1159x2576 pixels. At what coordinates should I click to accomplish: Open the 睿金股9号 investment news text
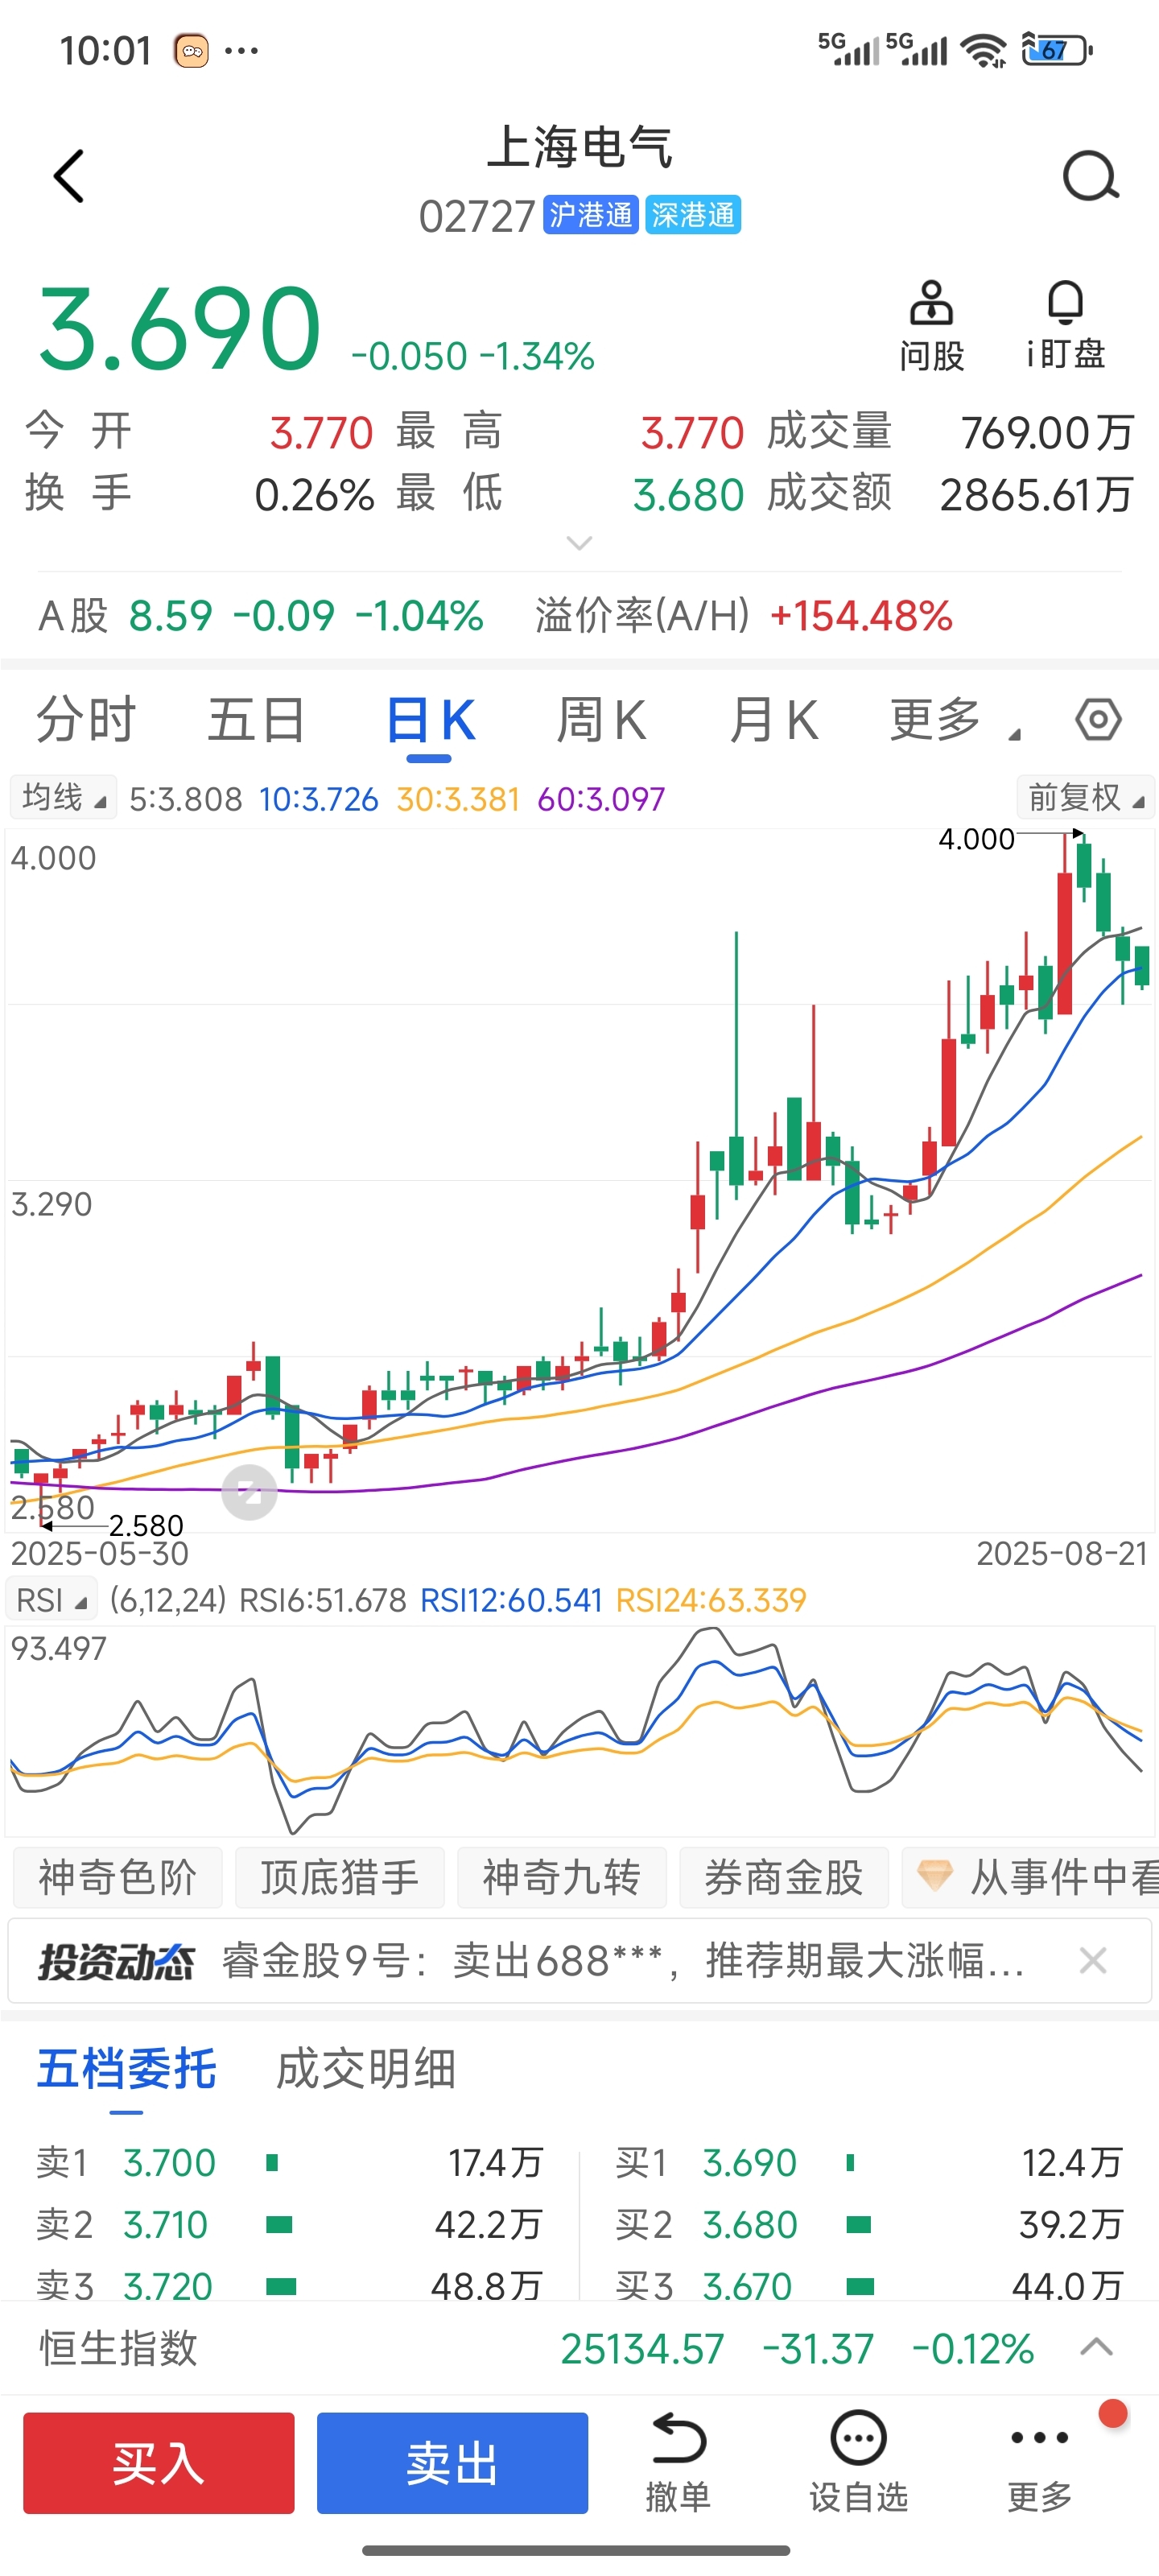[622, 1961]
